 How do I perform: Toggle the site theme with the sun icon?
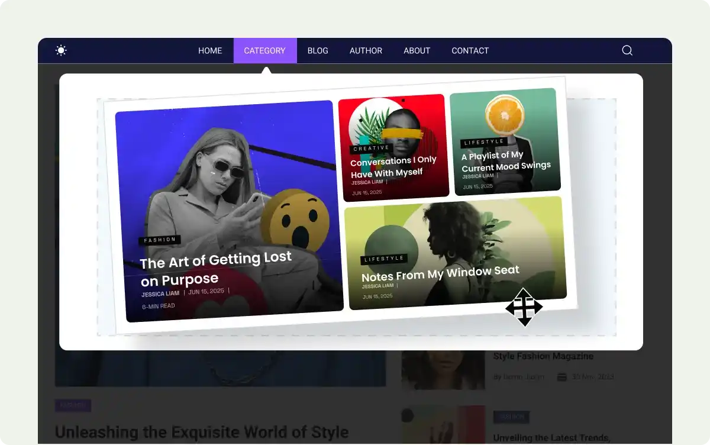(61, 50)
